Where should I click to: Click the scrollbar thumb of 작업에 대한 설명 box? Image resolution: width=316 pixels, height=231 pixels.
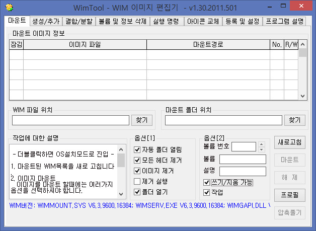click(121, 160)
